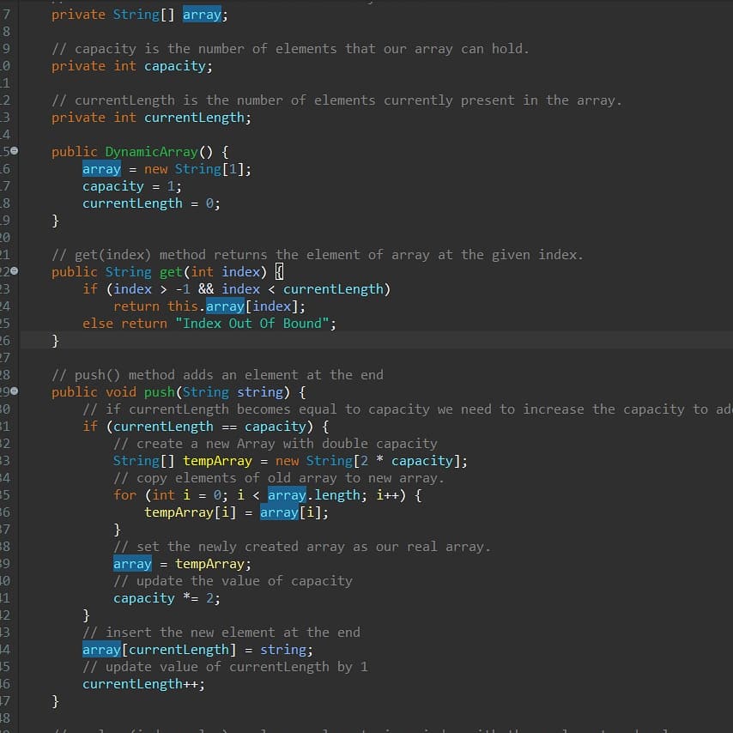
Task: Click 'array' in 'array = tempArray;'
Action: tap(132, 564)
